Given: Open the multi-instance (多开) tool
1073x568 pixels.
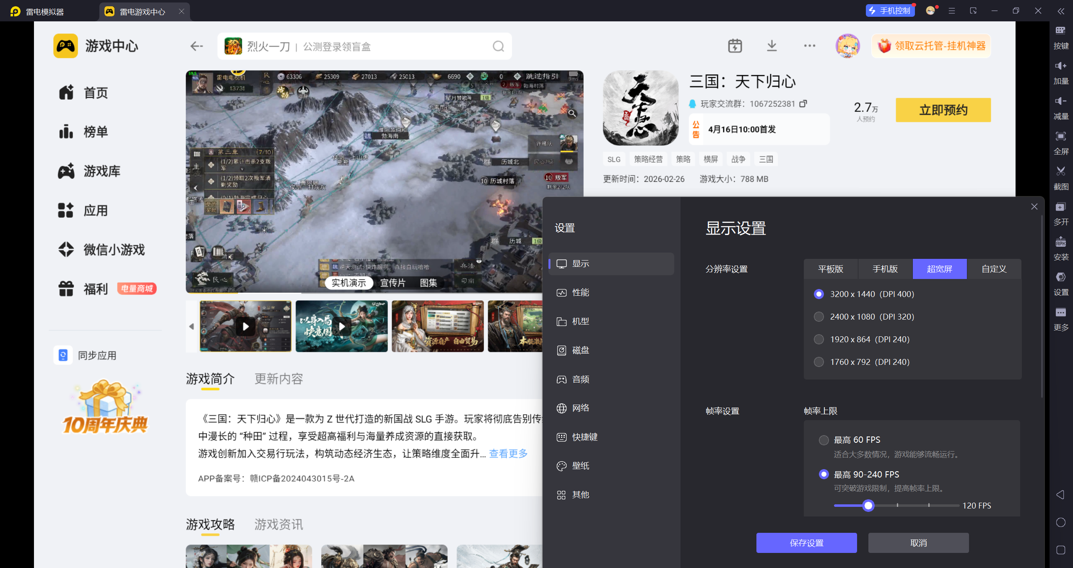Looking at the screenshot, I should click(1060, 207).
